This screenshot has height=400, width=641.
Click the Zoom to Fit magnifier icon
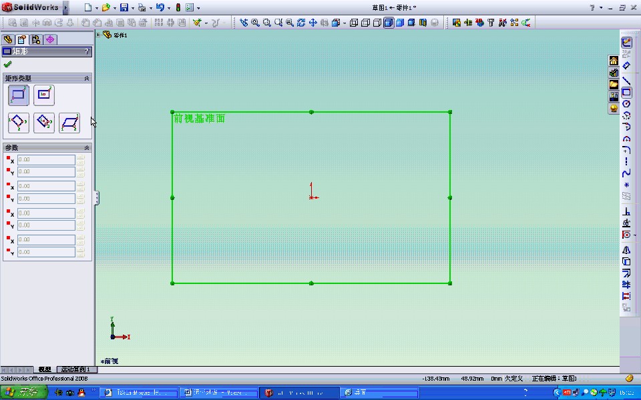255,23
